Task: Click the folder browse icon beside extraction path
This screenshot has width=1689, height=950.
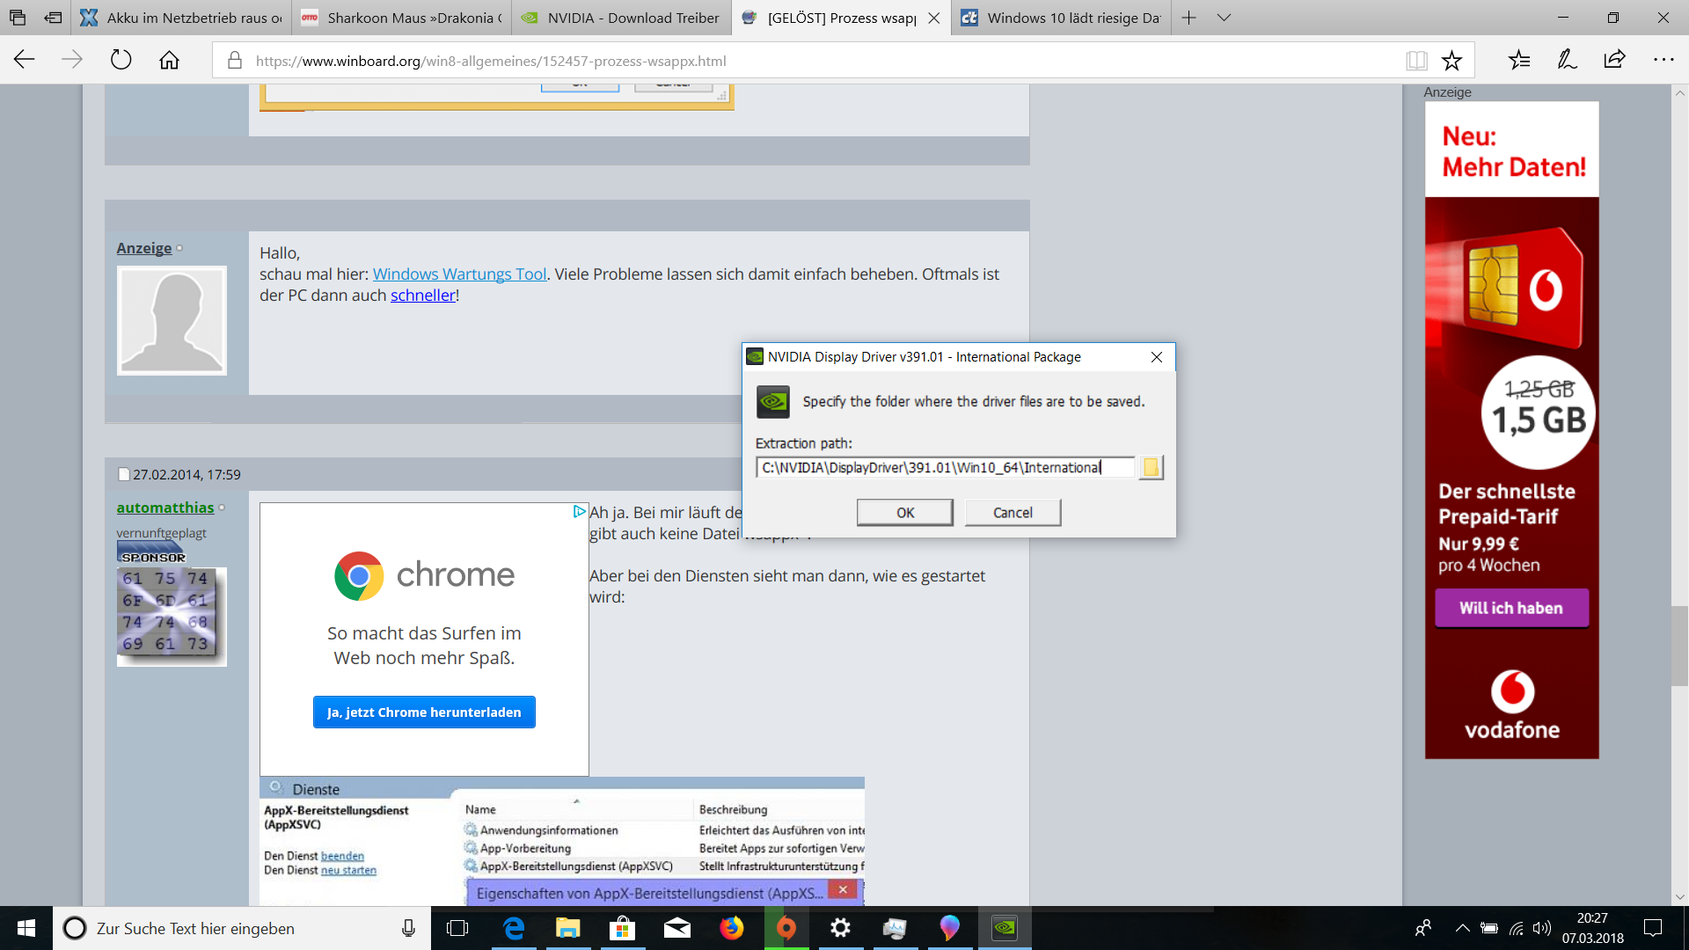Action: (1151, 467)
